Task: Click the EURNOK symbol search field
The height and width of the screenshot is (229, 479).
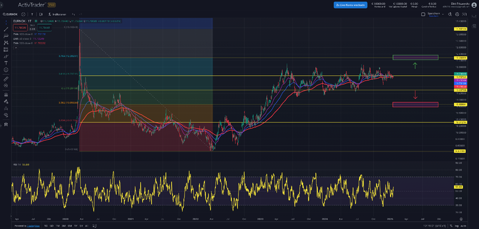Action: tap(11, 14)
